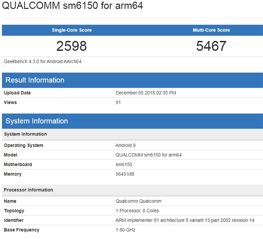This screenshot has width=263, height=239.
Task: Select the single-core score value 2598
Action: click(72, 46)
